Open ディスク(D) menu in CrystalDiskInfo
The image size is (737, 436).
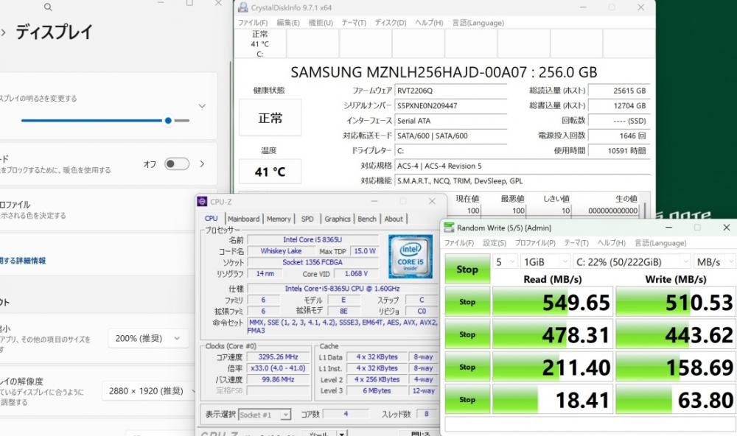pyautogui.click(x=390, y=23)
